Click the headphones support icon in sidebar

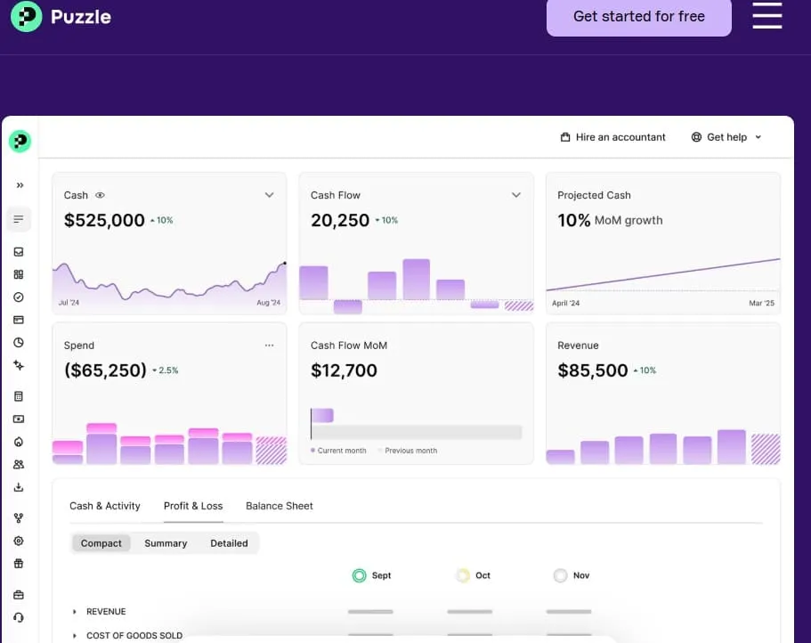(19, 617)
